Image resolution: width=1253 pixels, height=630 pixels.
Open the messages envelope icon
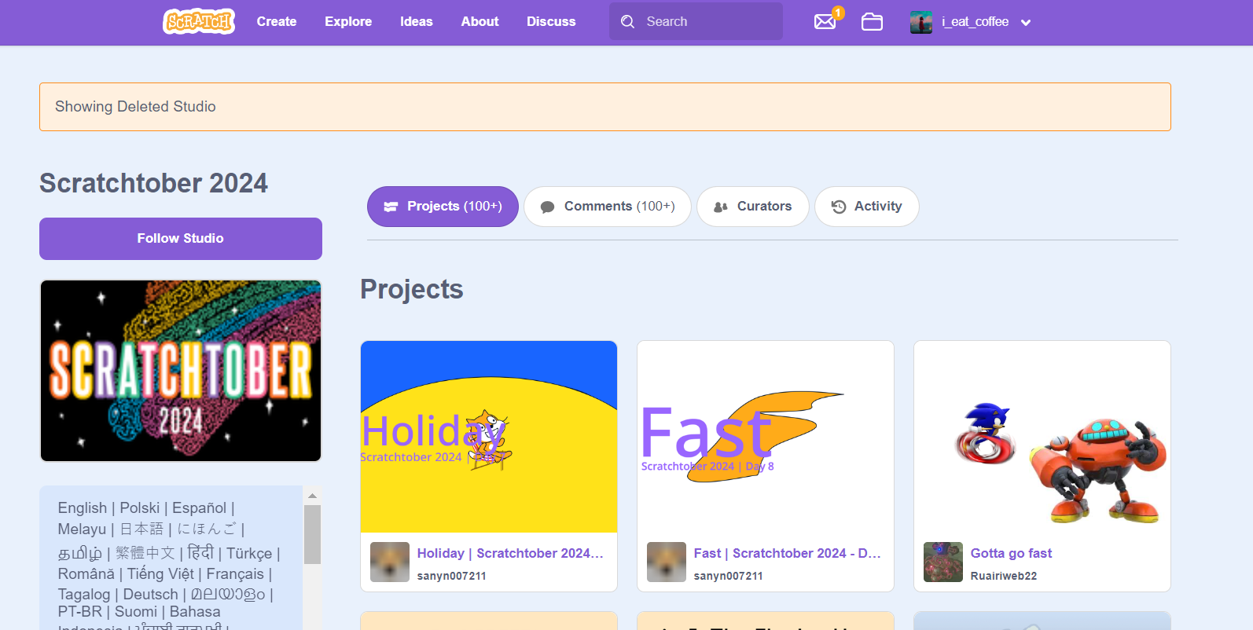coord(825,21)
